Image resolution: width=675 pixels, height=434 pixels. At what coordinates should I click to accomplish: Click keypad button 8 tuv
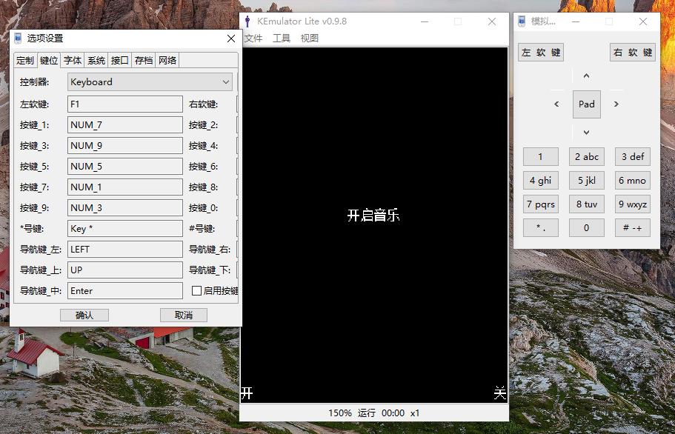[587, 204]
